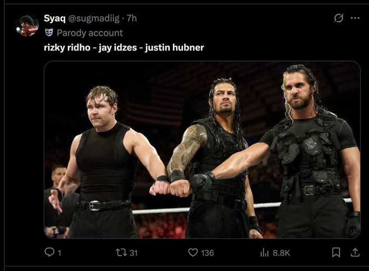Like the post with the heart icon
369x271 pixels.
[193, 253]
